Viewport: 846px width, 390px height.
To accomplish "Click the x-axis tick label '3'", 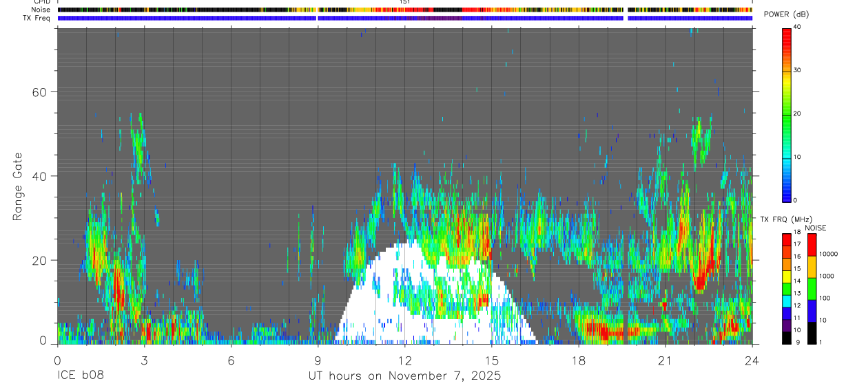I will pyautogui.click(x=144, y=360).
